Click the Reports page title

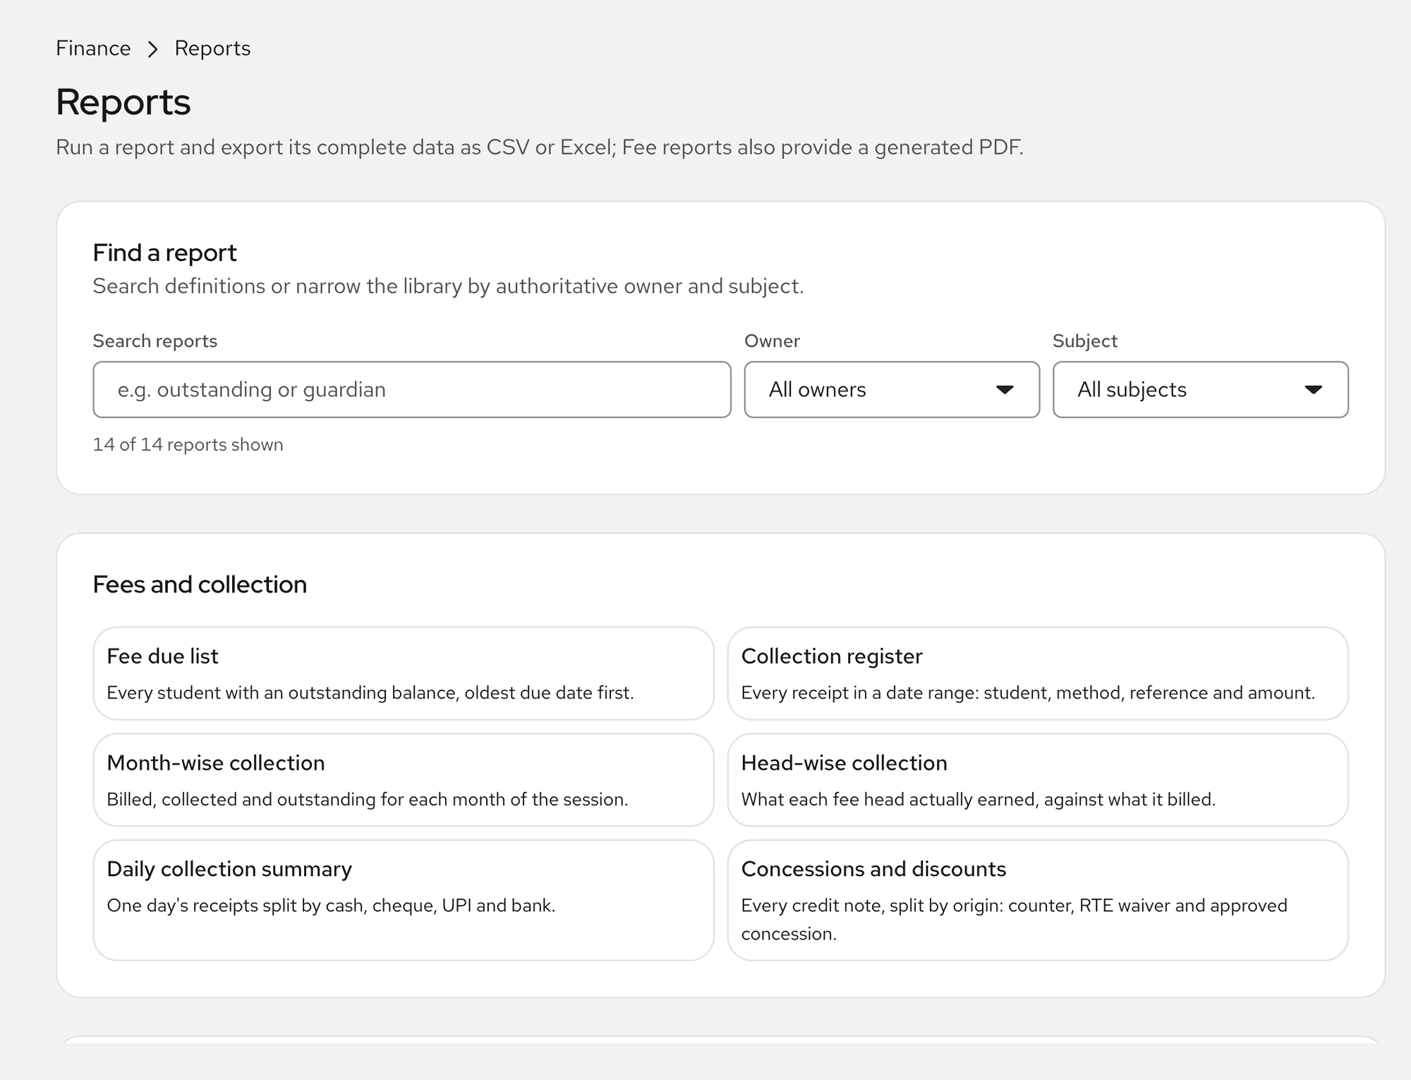(x=123, y=102)
